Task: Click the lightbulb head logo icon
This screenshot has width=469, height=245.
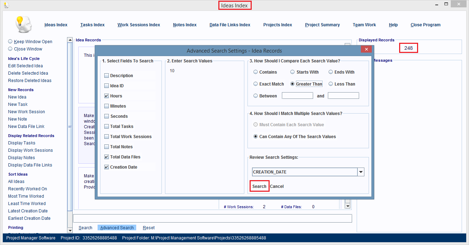Action: tap(23, 25)
